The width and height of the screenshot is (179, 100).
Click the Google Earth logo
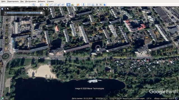pos(163,92)
